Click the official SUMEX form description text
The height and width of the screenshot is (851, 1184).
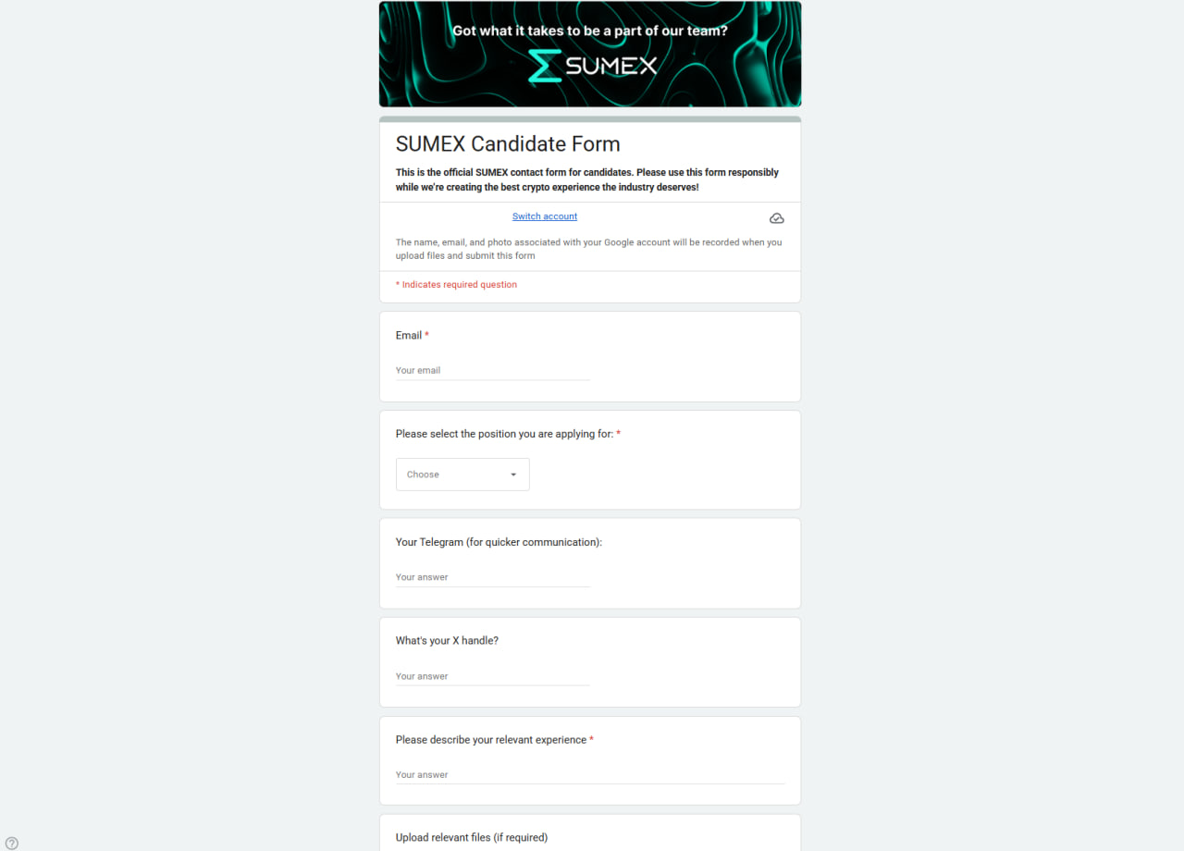[587, 179]
